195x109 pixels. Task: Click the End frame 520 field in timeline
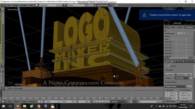pyautogui.click(x=69, y=102)
